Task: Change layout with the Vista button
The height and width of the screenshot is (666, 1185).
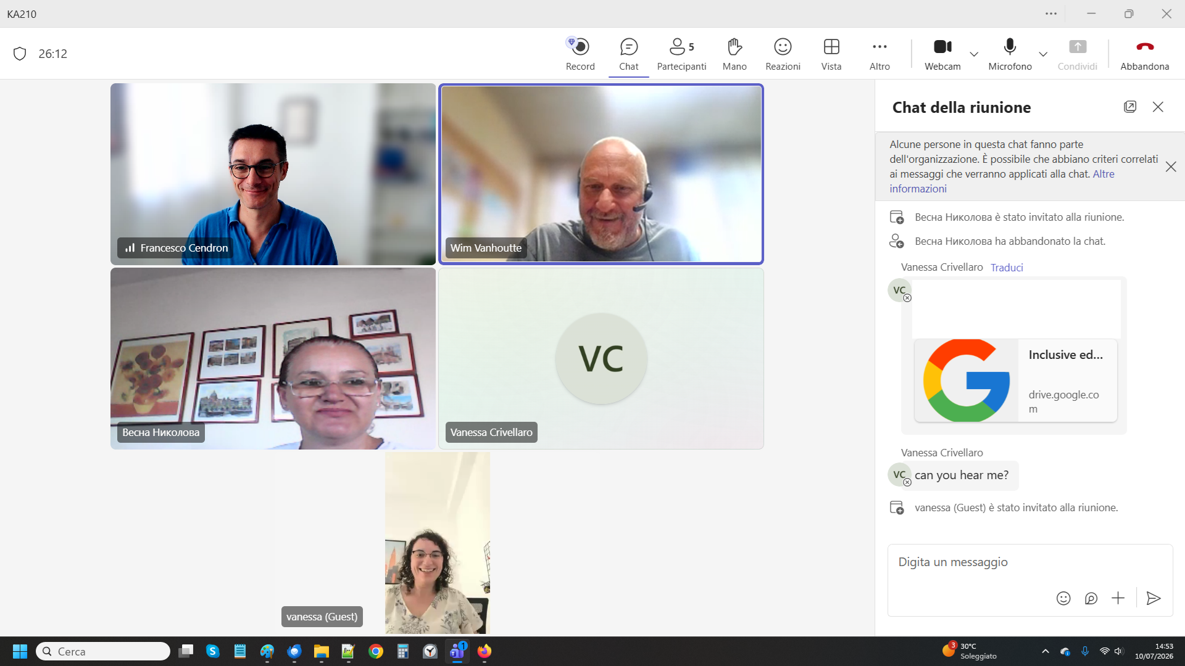Action: (831, 54)
